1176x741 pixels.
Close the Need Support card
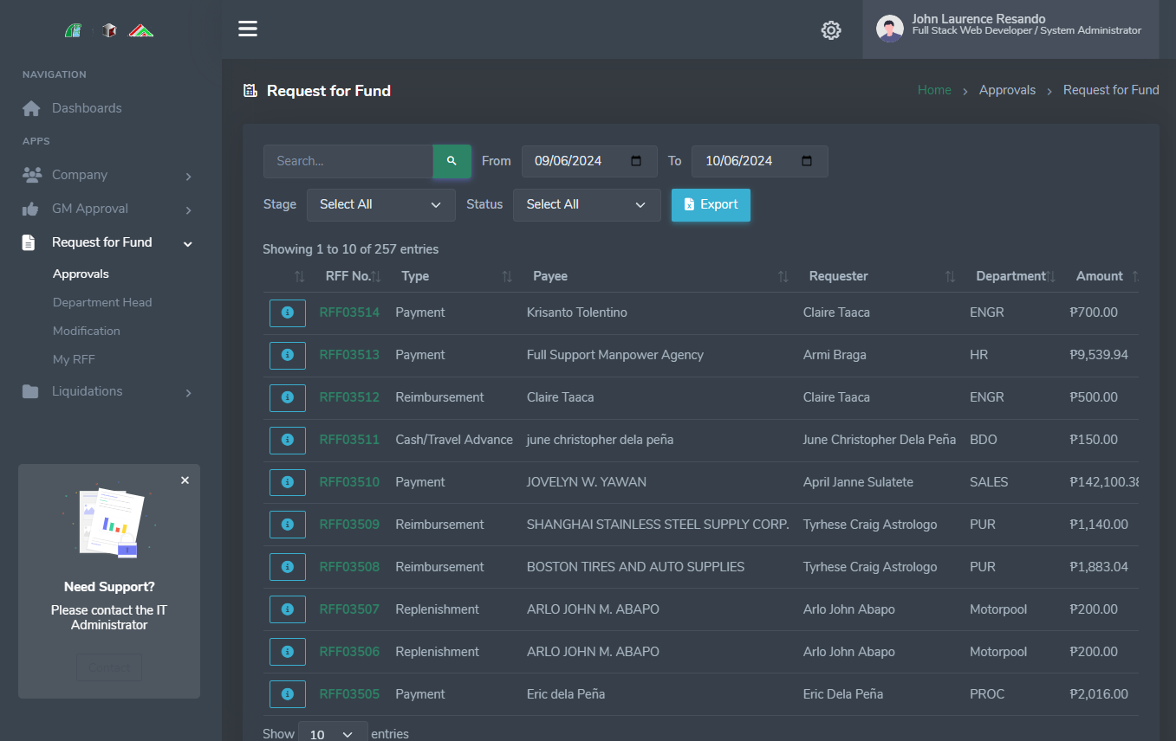click(x=185, y=480)
